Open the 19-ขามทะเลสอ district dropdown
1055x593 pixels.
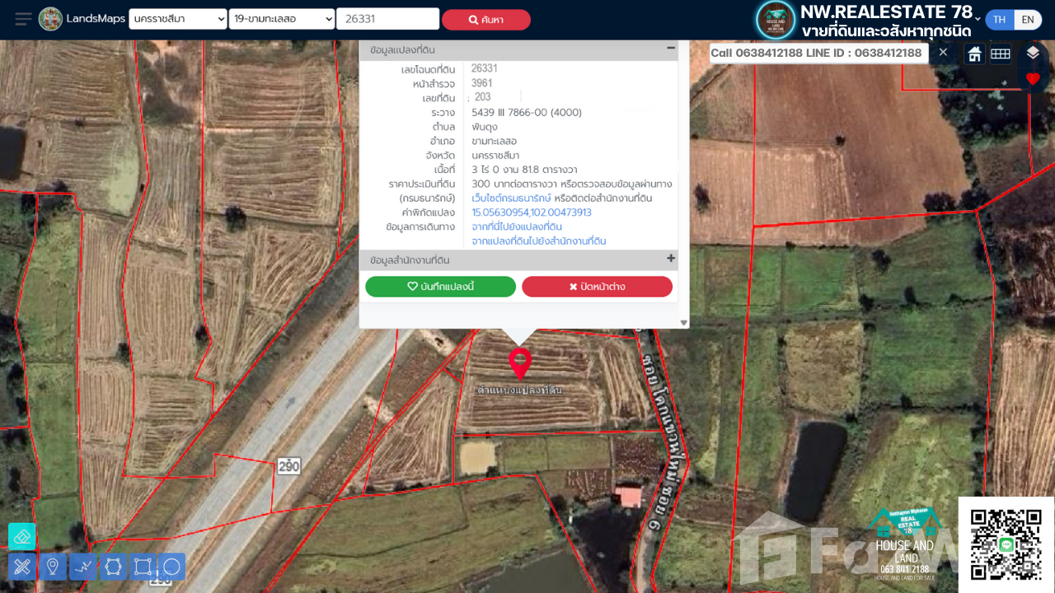coord(281,19)
